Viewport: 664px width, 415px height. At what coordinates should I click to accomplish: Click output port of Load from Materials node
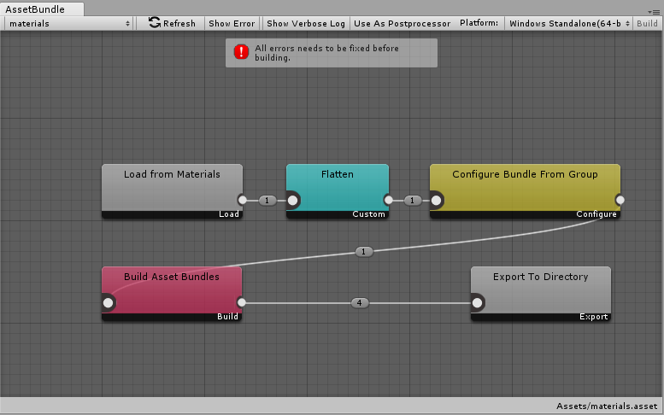point(242,200)
